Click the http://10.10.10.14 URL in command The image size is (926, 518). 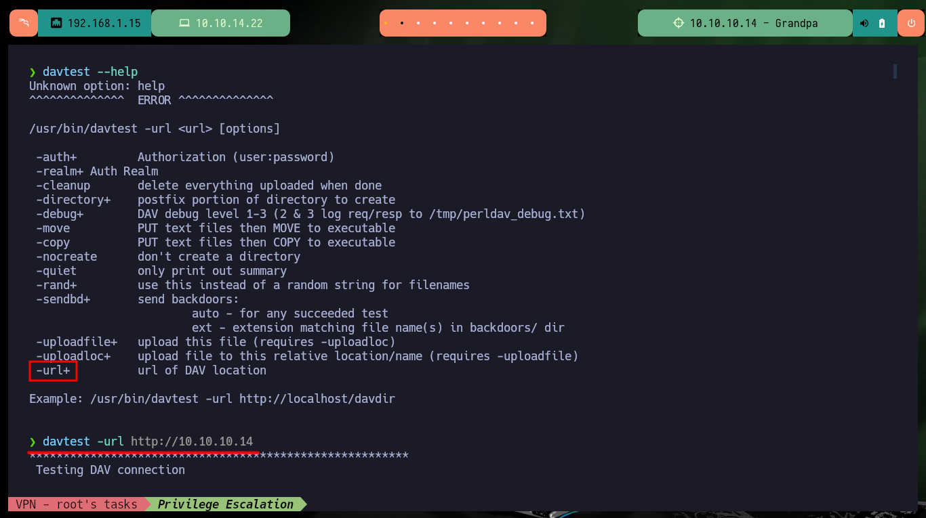(x=192, y=441)
